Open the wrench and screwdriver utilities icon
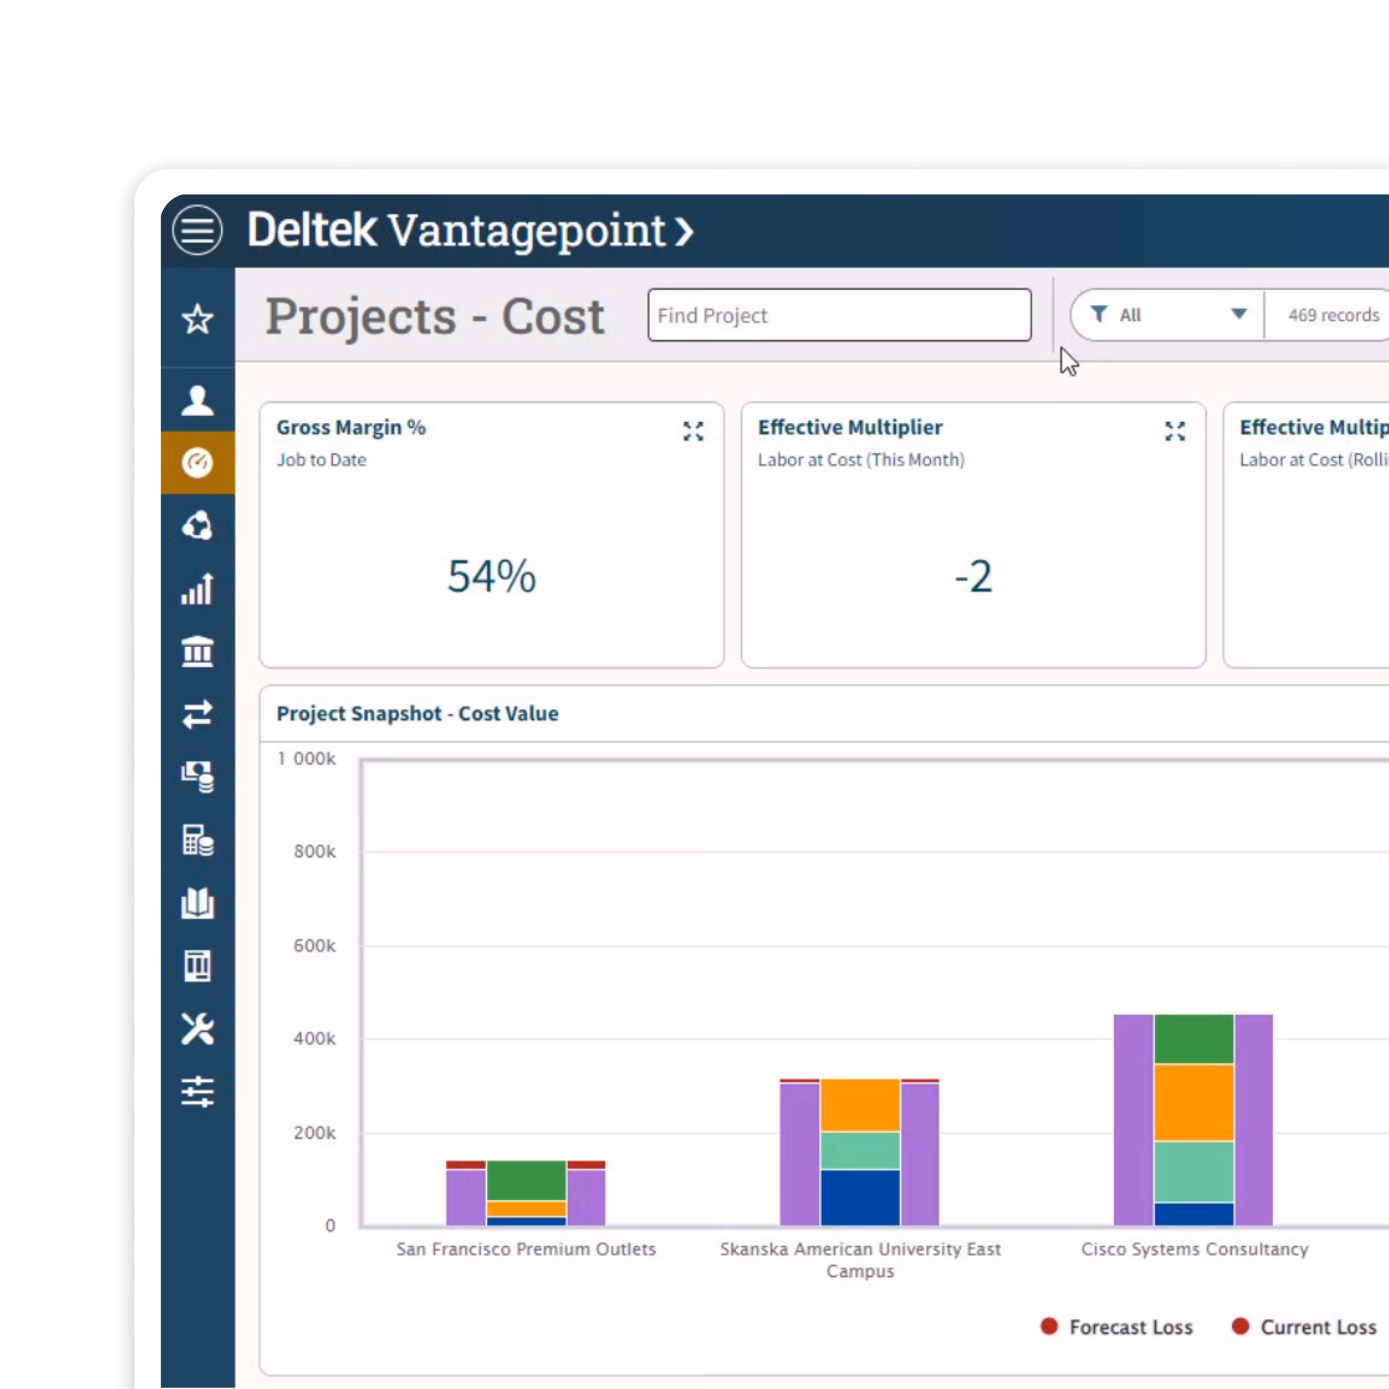The image size is (1389, 1389). pyautogui.click(x=197, y=1029)
